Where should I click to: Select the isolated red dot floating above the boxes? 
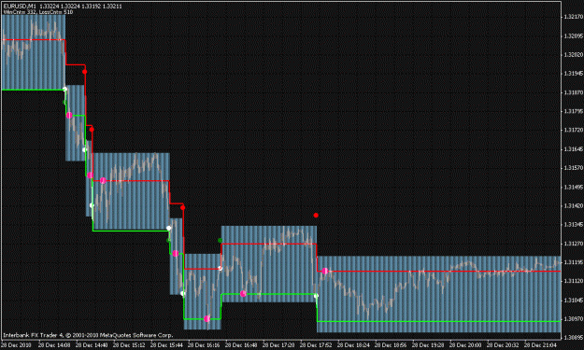point(316,215)
